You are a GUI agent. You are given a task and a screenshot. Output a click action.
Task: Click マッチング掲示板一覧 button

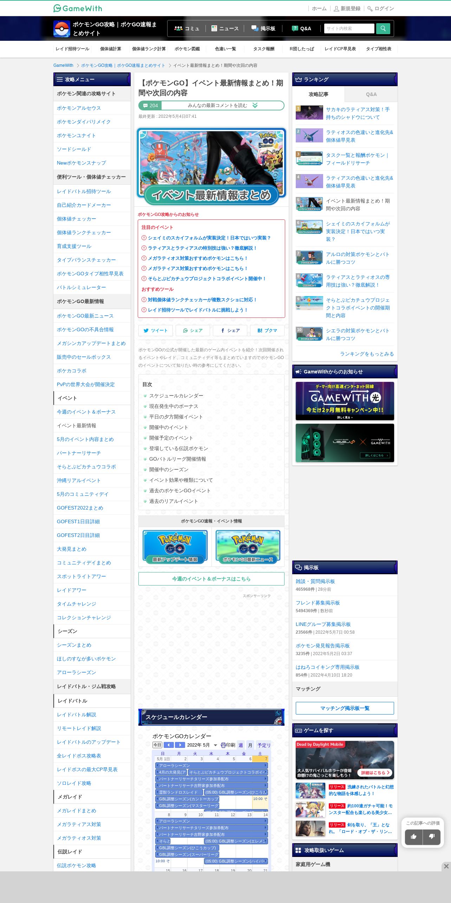(345, 708)
